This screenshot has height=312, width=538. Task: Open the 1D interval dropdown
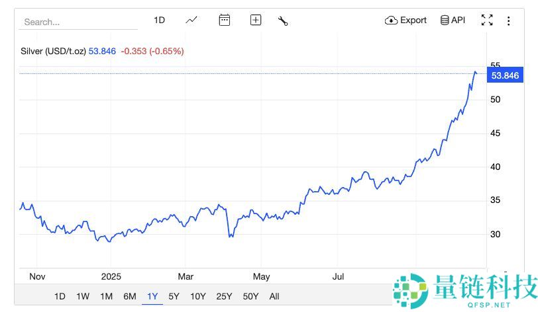[x=159, y=20]
